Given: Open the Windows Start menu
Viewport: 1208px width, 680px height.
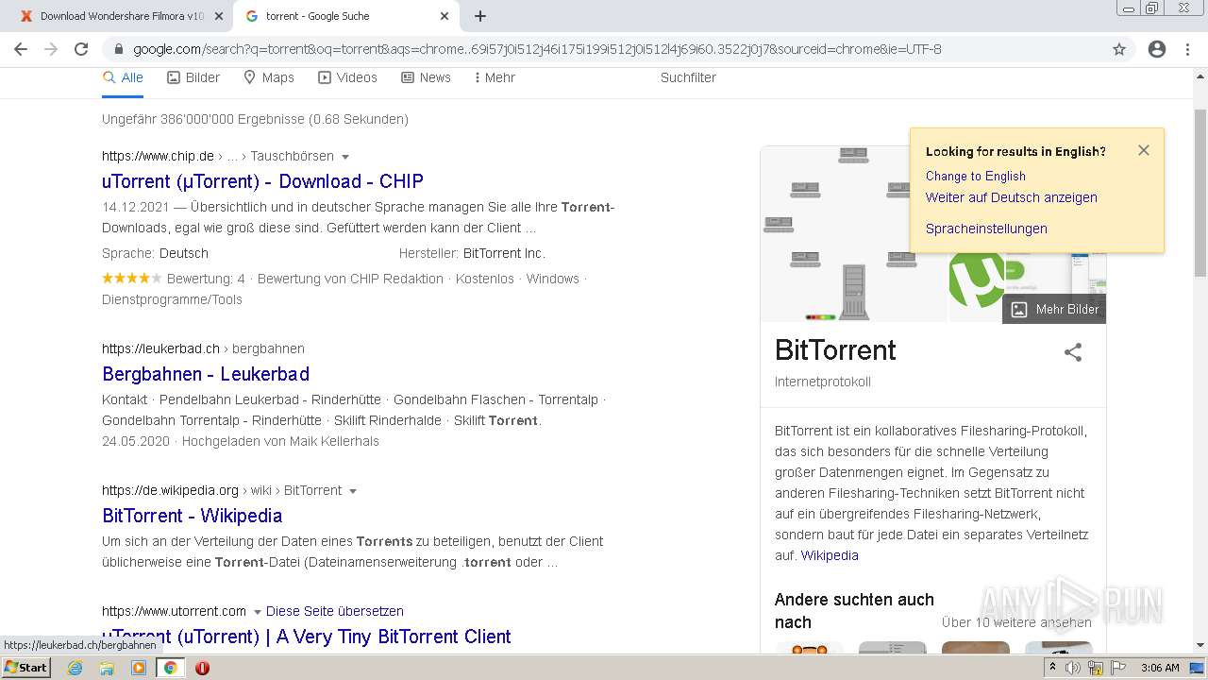Looking at the screenshot, I should pos(26,668).
